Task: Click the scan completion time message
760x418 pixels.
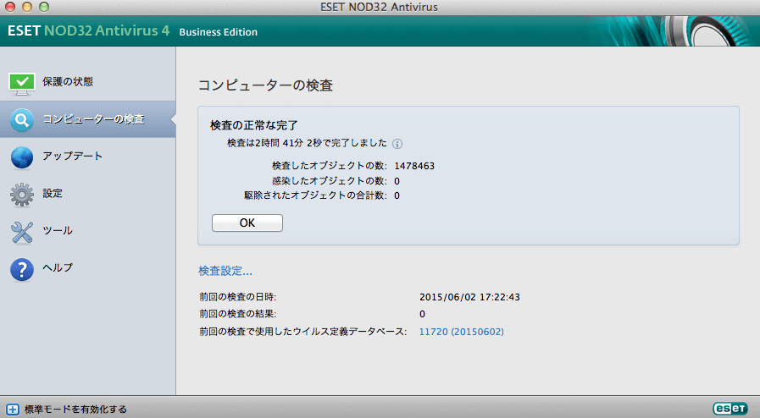Action: click(x=308, y=143)
